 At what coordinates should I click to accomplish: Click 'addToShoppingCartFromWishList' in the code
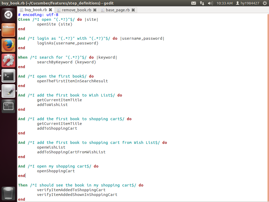click(71, 152)
